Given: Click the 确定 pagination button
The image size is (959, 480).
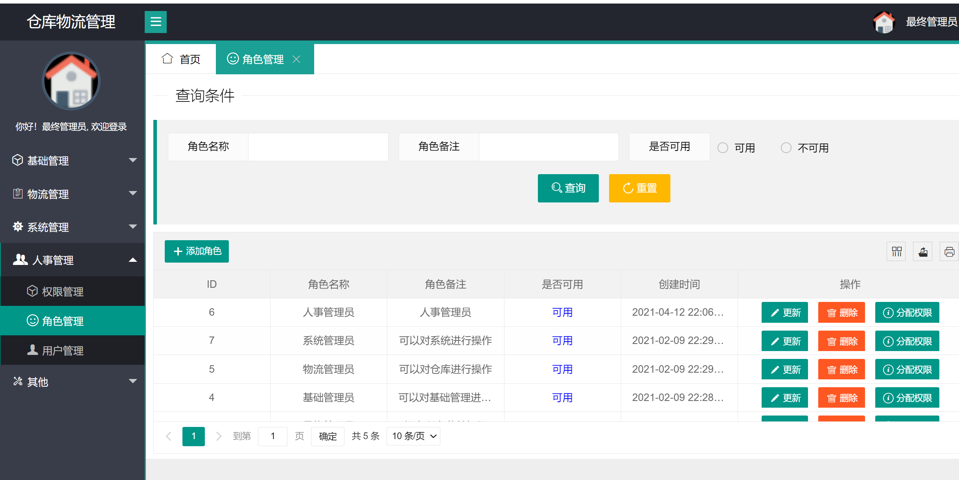Looking at the screenshot, I should pyautogui.click(x=328, y=436).
